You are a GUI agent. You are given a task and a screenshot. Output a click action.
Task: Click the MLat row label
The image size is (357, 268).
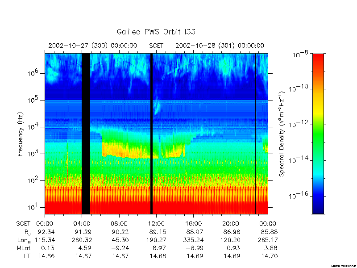pos(24,248)
